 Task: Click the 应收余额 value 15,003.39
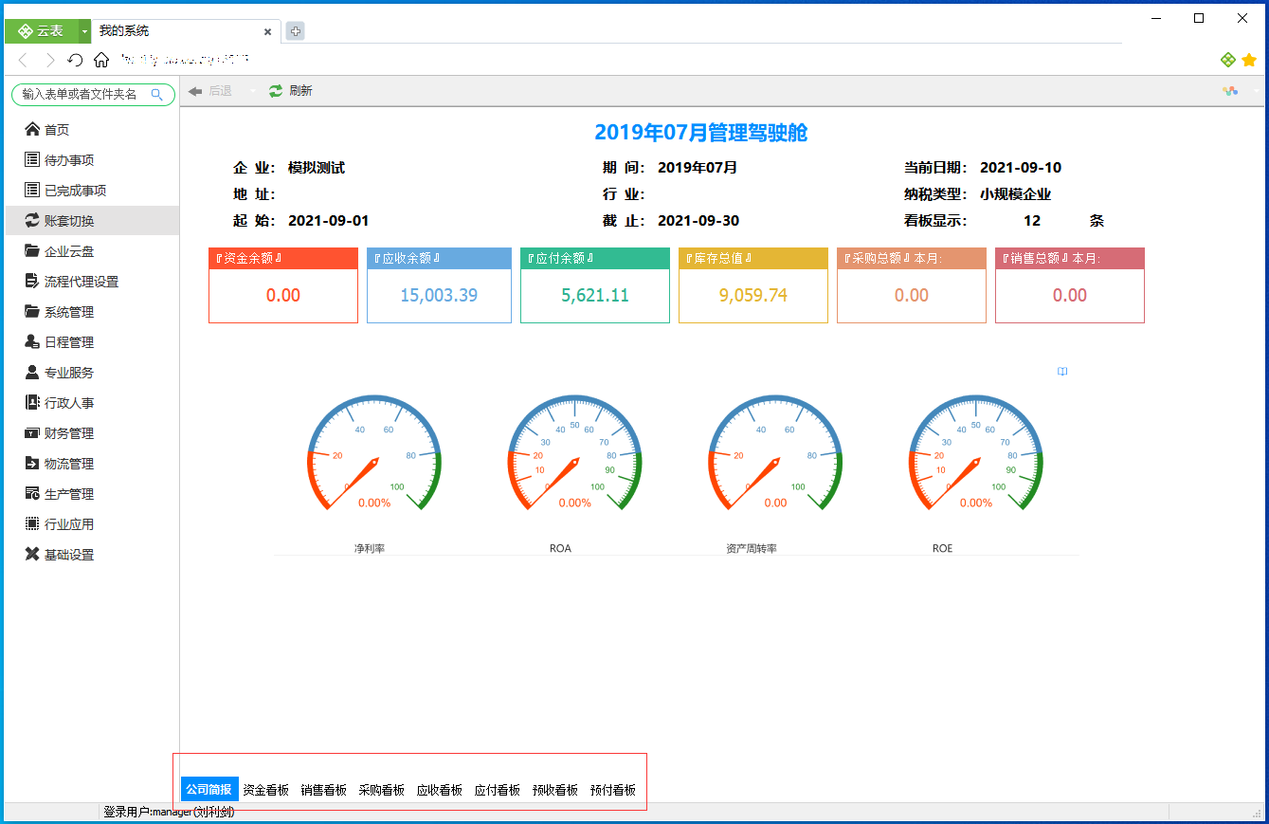pyautogui.click(x=439, y=296)
